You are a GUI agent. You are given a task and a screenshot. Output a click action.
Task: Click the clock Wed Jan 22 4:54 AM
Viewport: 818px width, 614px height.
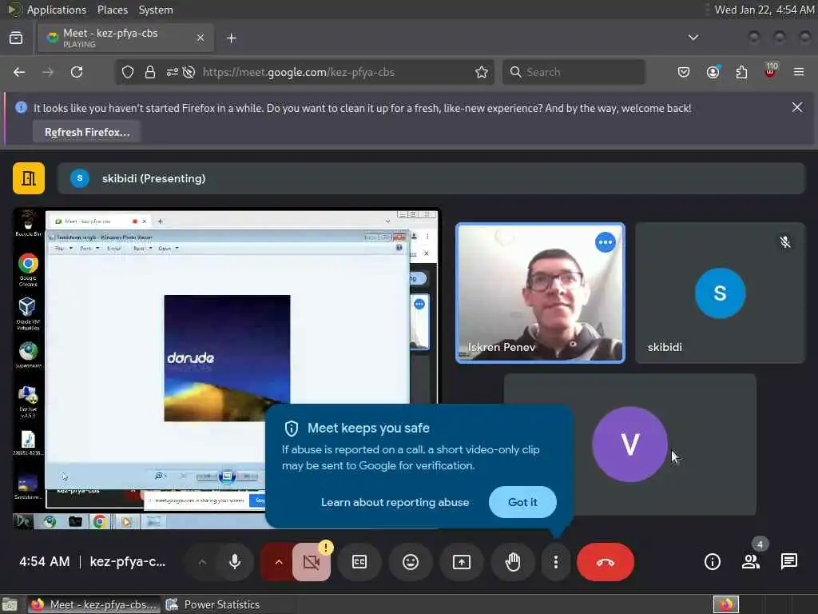(764, 10)
